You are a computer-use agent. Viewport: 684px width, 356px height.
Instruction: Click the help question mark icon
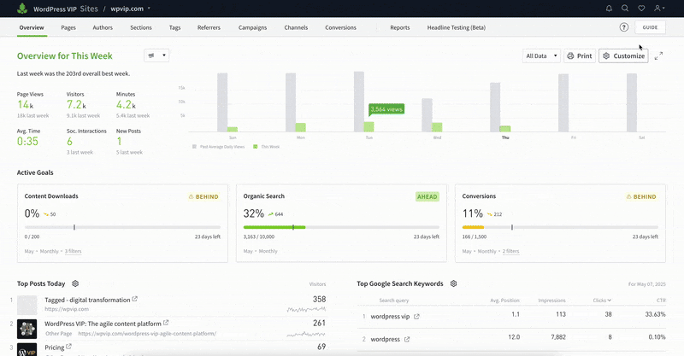tap(624, 27)
